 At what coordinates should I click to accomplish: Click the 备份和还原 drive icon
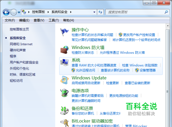pos(64,111)
